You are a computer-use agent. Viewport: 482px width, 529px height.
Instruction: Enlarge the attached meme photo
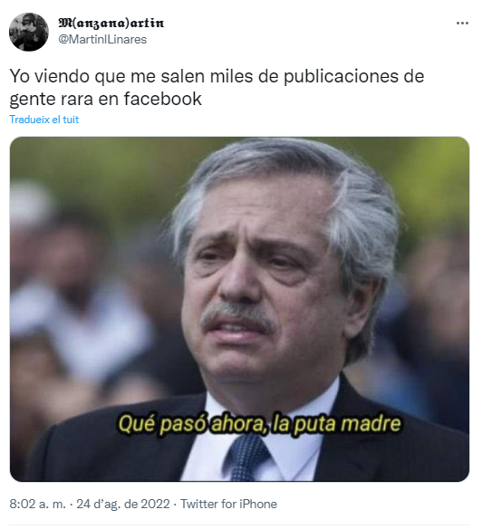point(240,309)
